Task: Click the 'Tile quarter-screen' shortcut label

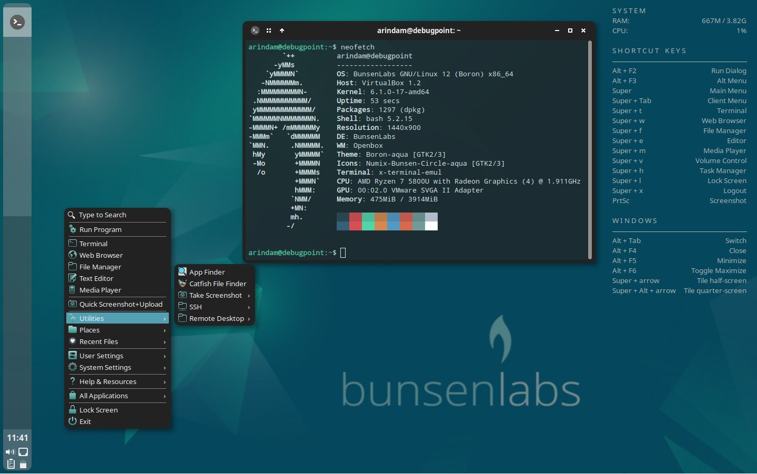Action: click(x=715, y=290)
